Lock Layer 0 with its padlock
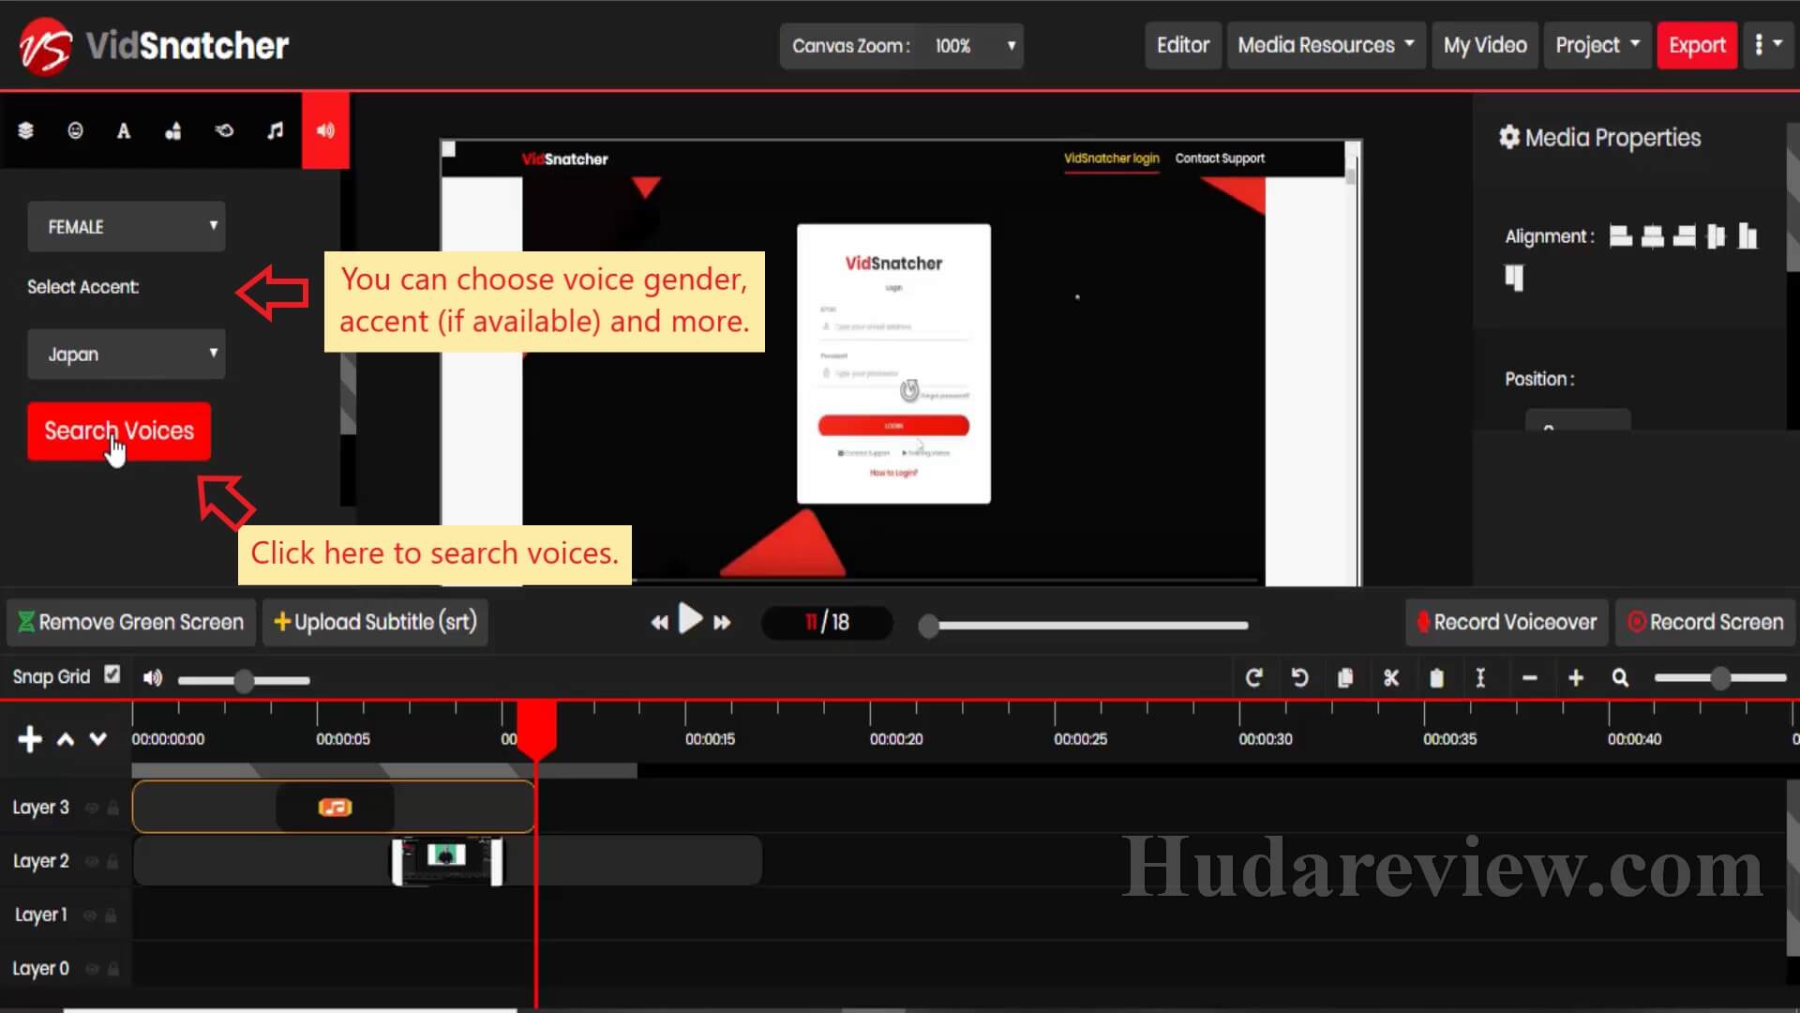Viewport: 1800px width, 1013px height. (x=112, y=968)
